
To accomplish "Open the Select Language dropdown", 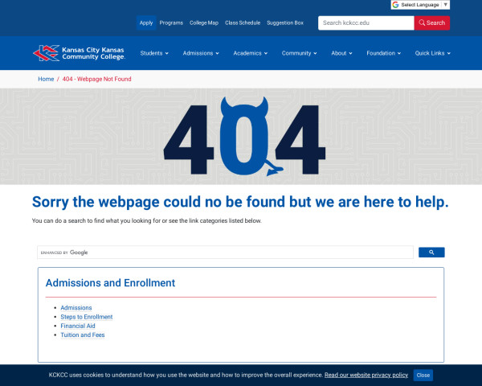I will (x=420, y=5).
